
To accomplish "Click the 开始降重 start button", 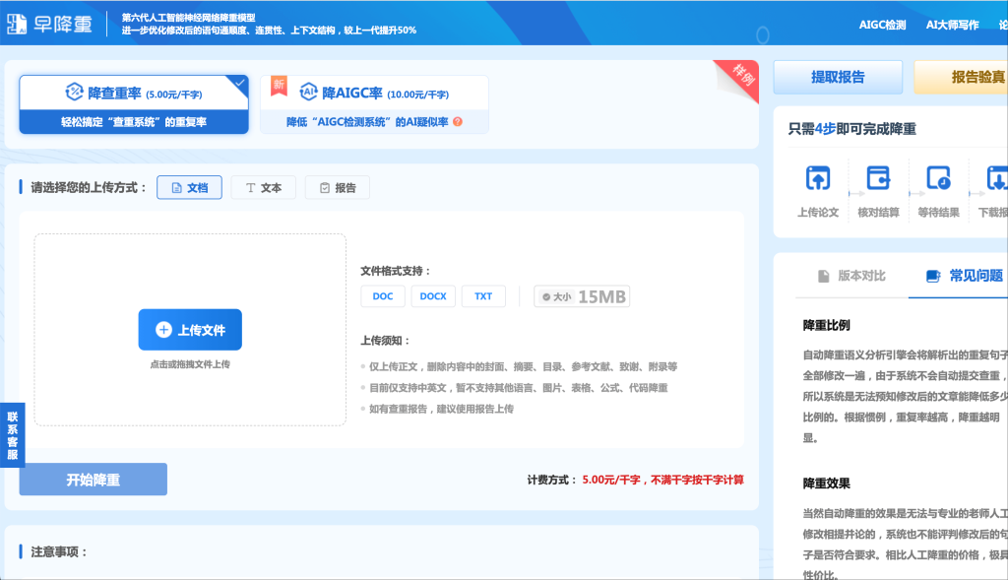I will point(93,479).
